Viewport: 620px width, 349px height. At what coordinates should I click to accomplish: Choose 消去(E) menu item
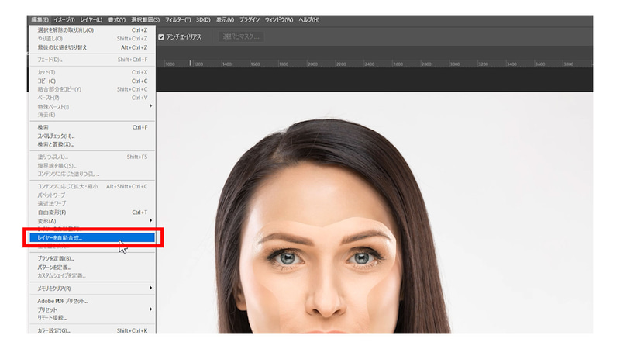tap(92, 115)
